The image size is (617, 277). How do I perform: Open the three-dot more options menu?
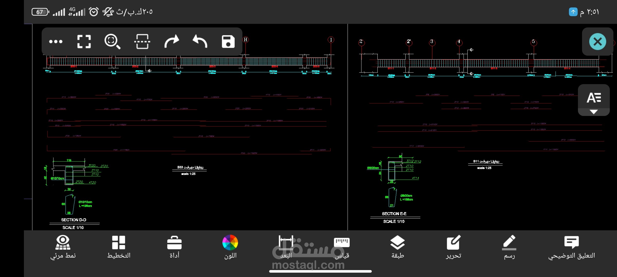pos(56,42)
